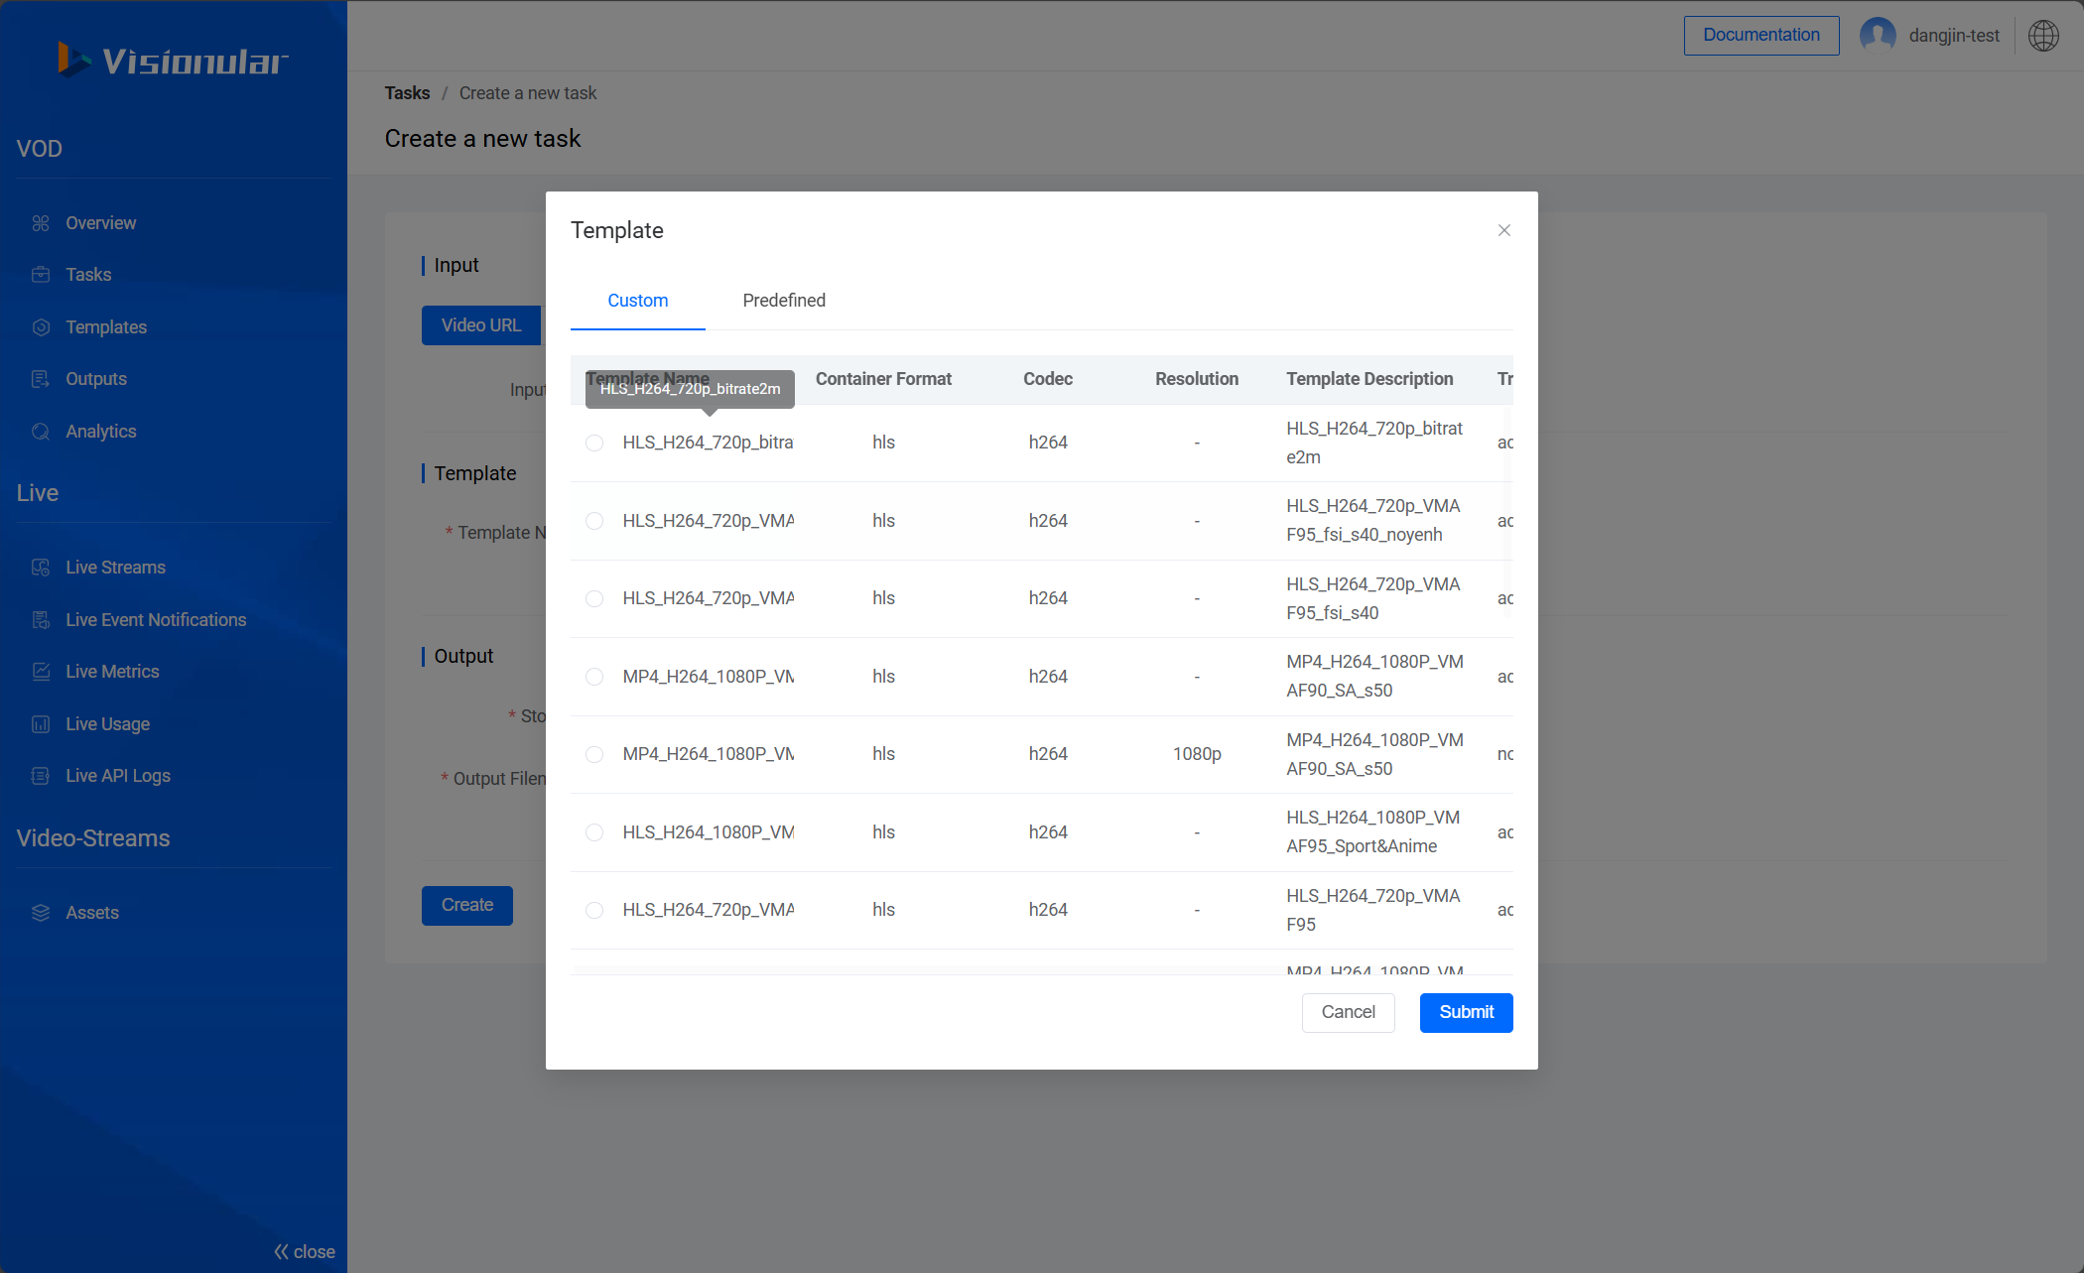Click the Live Event Notifications icon
This screenshot has width=2084, height=1273.
coord(41,620)
